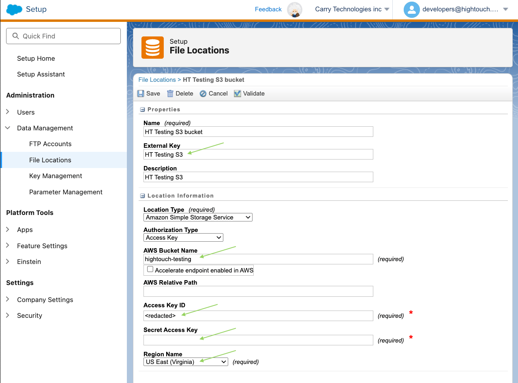Click the Name input field
Image resolution: width=518 pixels, height=383 pixels.
click(258, 132)
